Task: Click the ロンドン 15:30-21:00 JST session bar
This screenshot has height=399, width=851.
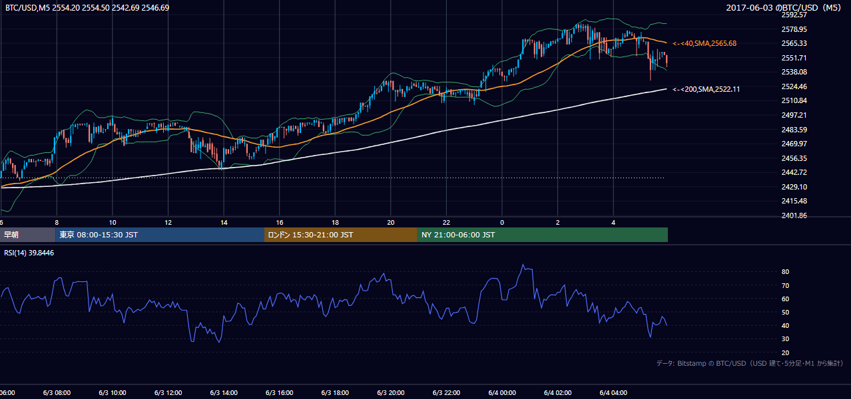Action: 341,235
